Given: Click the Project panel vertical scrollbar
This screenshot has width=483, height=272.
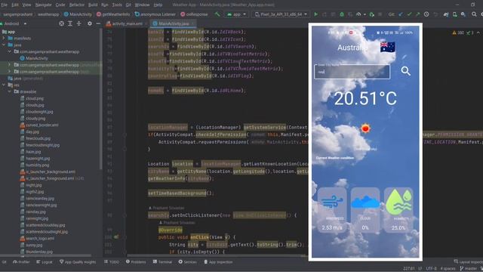Looking at the screenshot, I should (x=100, y=99).
